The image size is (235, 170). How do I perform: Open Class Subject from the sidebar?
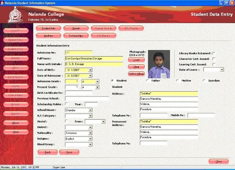point(16,95)
